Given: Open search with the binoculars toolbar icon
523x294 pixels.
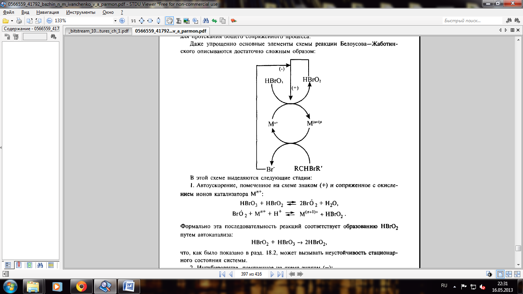Looking at the screenshot, I should 206,21.
